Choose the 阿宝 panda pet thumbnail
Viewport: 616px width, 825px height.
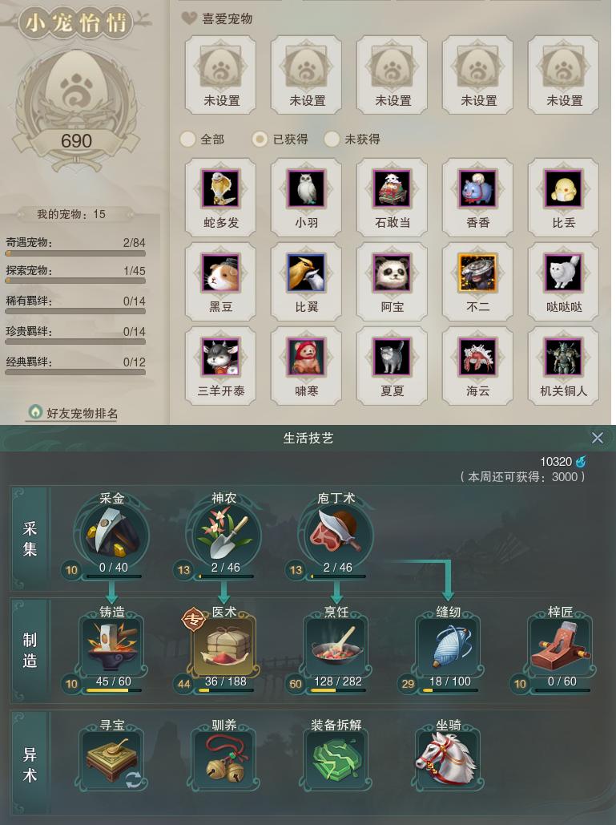[392, 273]
